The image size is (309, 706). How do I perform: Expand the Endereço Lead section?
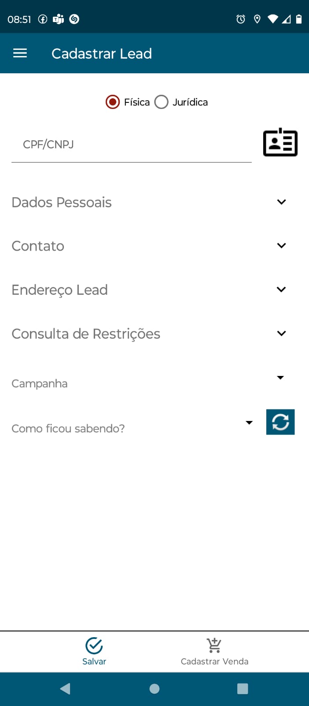[x=281, y=289]
